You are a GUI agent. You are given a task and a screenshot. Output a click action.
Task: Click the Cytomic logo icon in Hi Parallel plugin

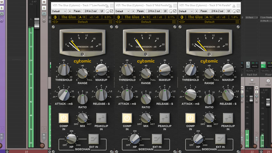tap(182, 17)
